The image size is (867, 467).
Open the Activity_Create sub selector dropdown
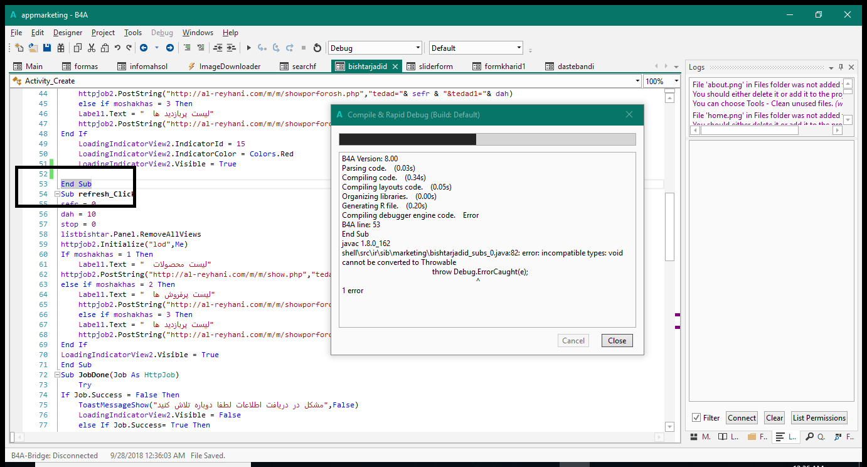(637, 81)
